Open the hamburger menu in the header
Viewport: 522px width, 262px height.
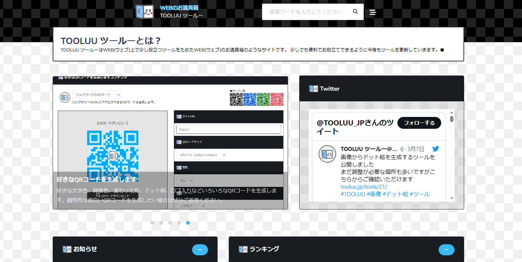[373, 12]
